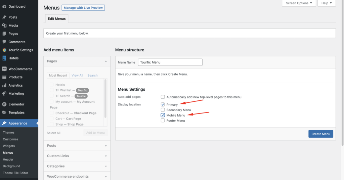Click the WooCommerce logo icon
Screen dimensions: 344x180
click(x=4, y=69)
